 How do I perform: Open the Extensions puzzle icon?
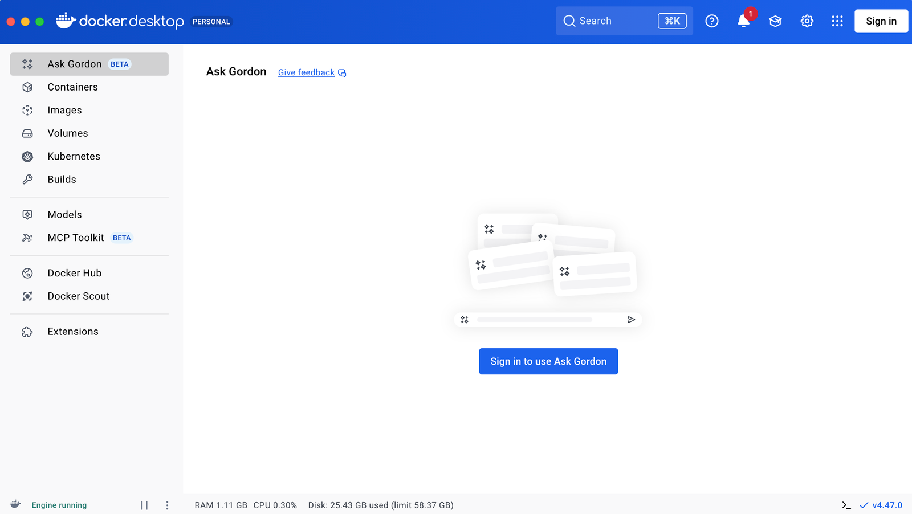pyautogui.click(x=27, y=331)
